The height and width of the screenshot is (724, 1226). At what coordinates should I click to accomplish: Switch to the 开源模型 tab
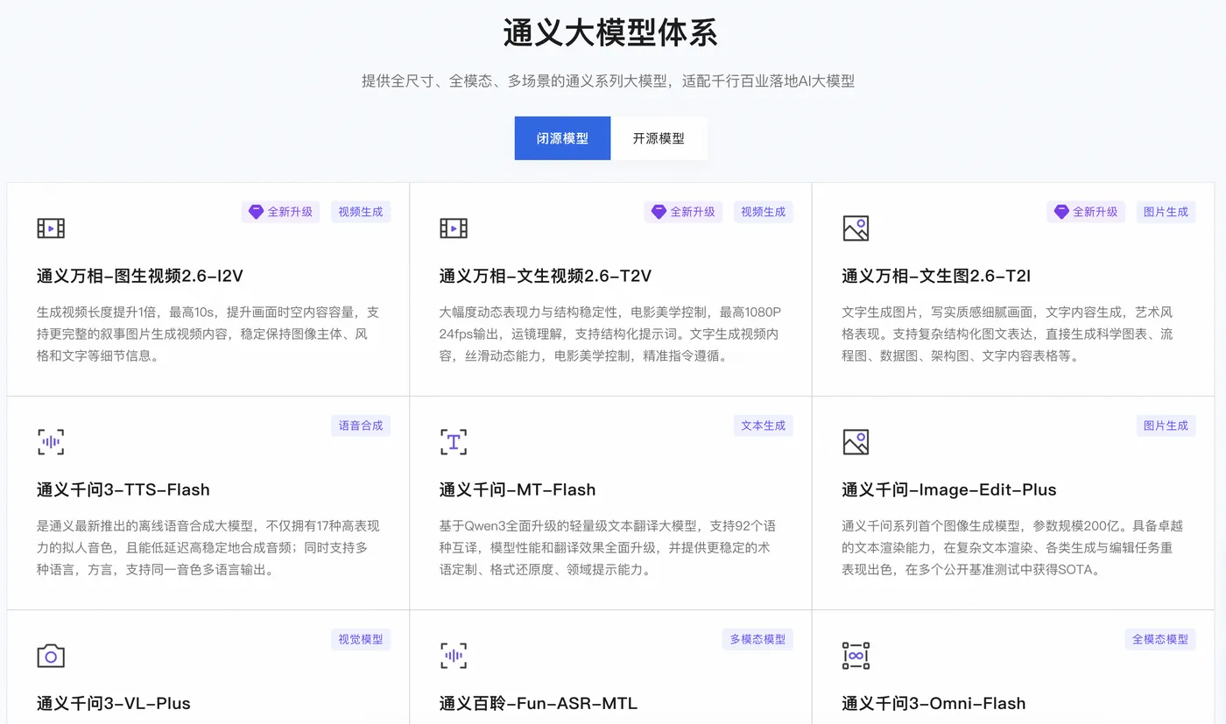659,138
